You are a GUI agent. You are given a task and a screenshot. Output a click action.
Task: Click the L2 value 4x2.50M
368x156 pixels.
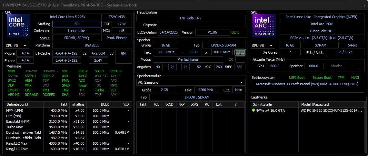[x=99, y=53]
